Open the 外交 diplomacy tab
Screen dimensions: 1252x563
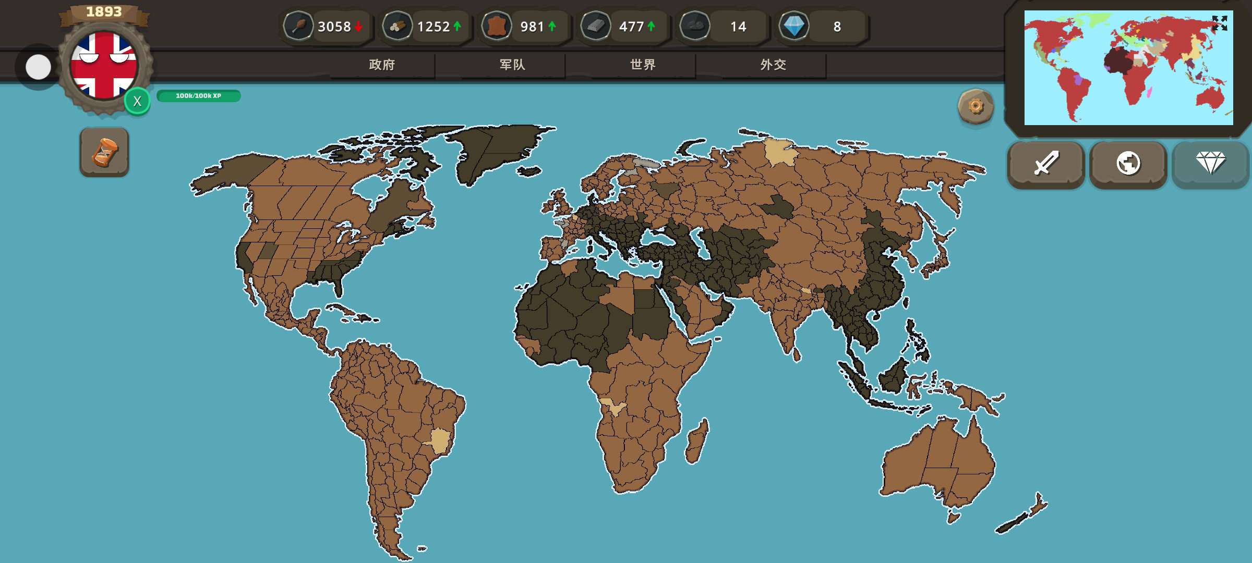pyautogui.click(x=773, y=65)
